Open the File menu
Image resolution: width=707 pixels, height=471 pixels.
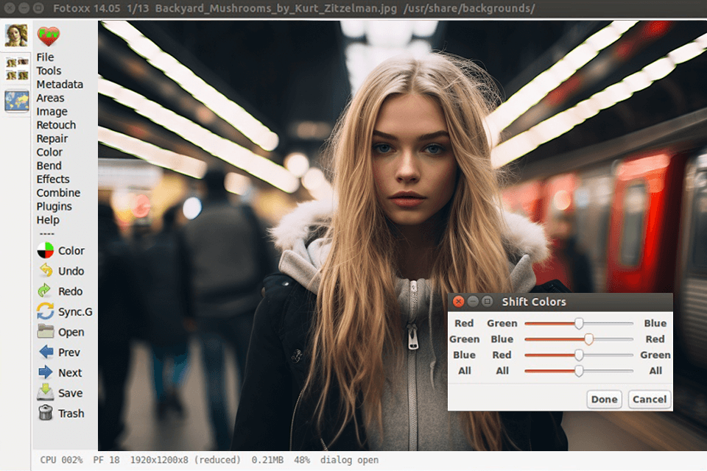(45, 57)
